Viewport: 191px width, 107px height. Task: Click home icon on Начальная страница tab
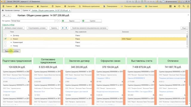[3, 10]
